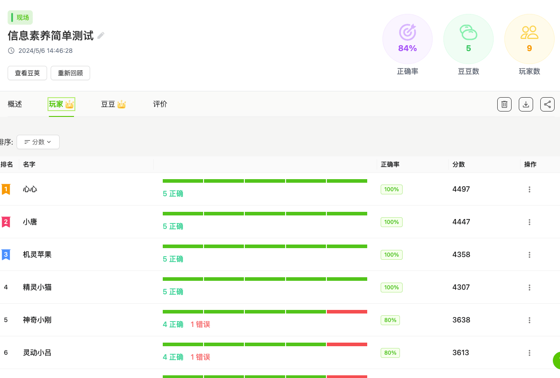Open the 豆豆数 circle showing 5
Image resolution: width=560 pixels, height=378 pixels.
(469, 39)
